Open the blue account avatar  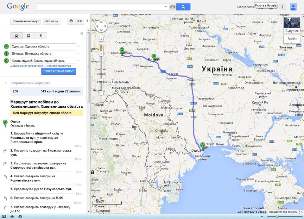click(293, 7)
